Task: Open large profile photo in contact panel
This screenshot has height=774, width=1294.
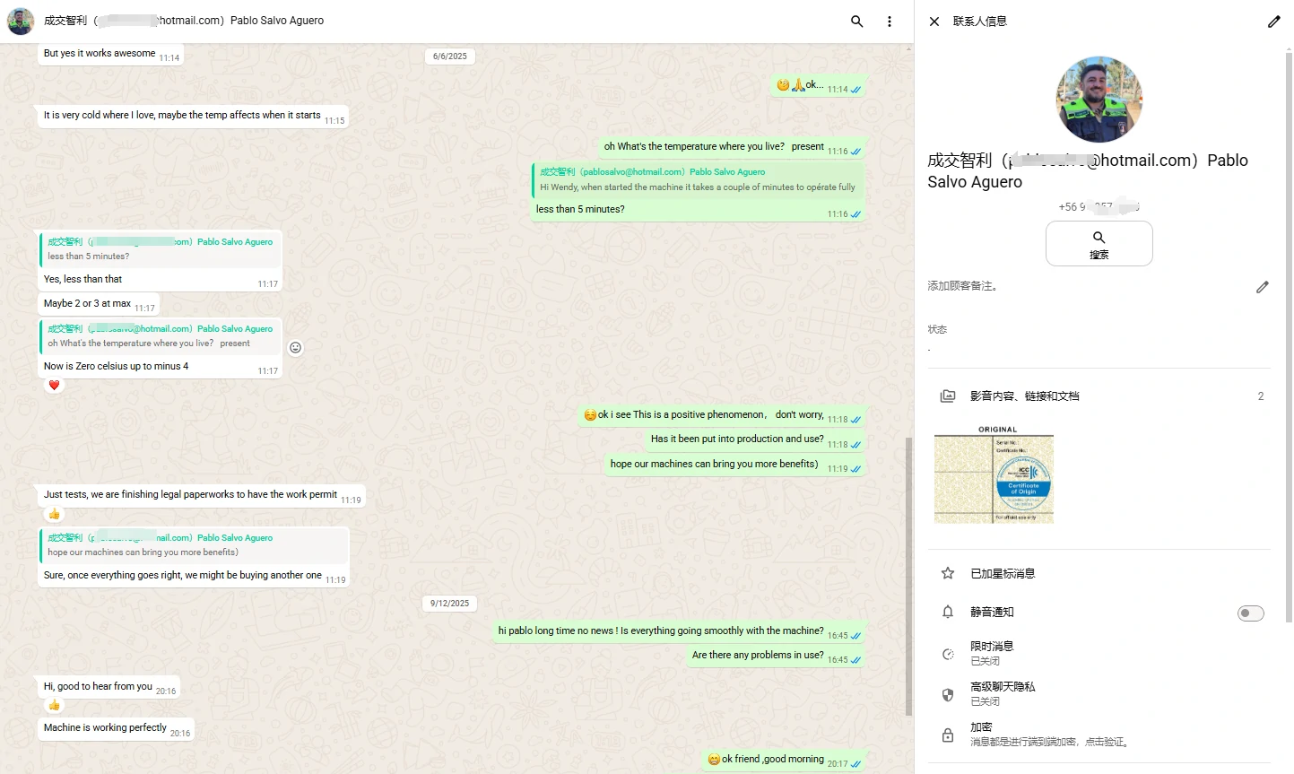Action: point(1099,100)
